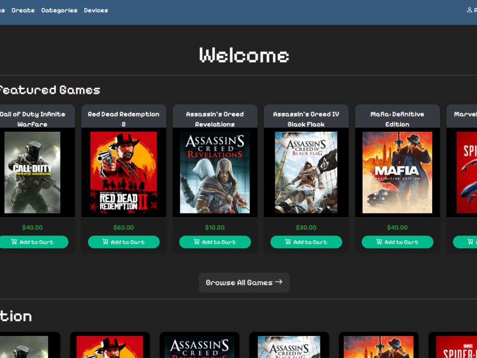This screenshot has width=477, height=358.
Task: Click cart icon on Assassin's Creed Revelations button
Action: pyautogui.click(x=197, y=242)
